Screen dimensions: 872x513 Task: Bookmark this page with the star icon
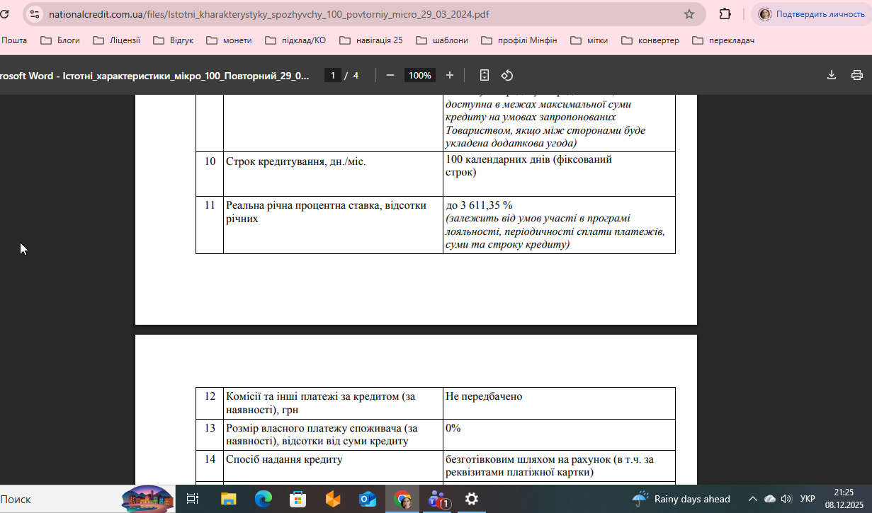click(x=689, y=14)
